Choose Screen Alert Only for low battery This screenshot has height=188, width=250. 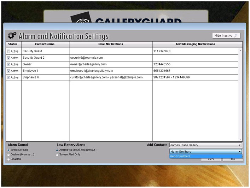tap(57, 154)
